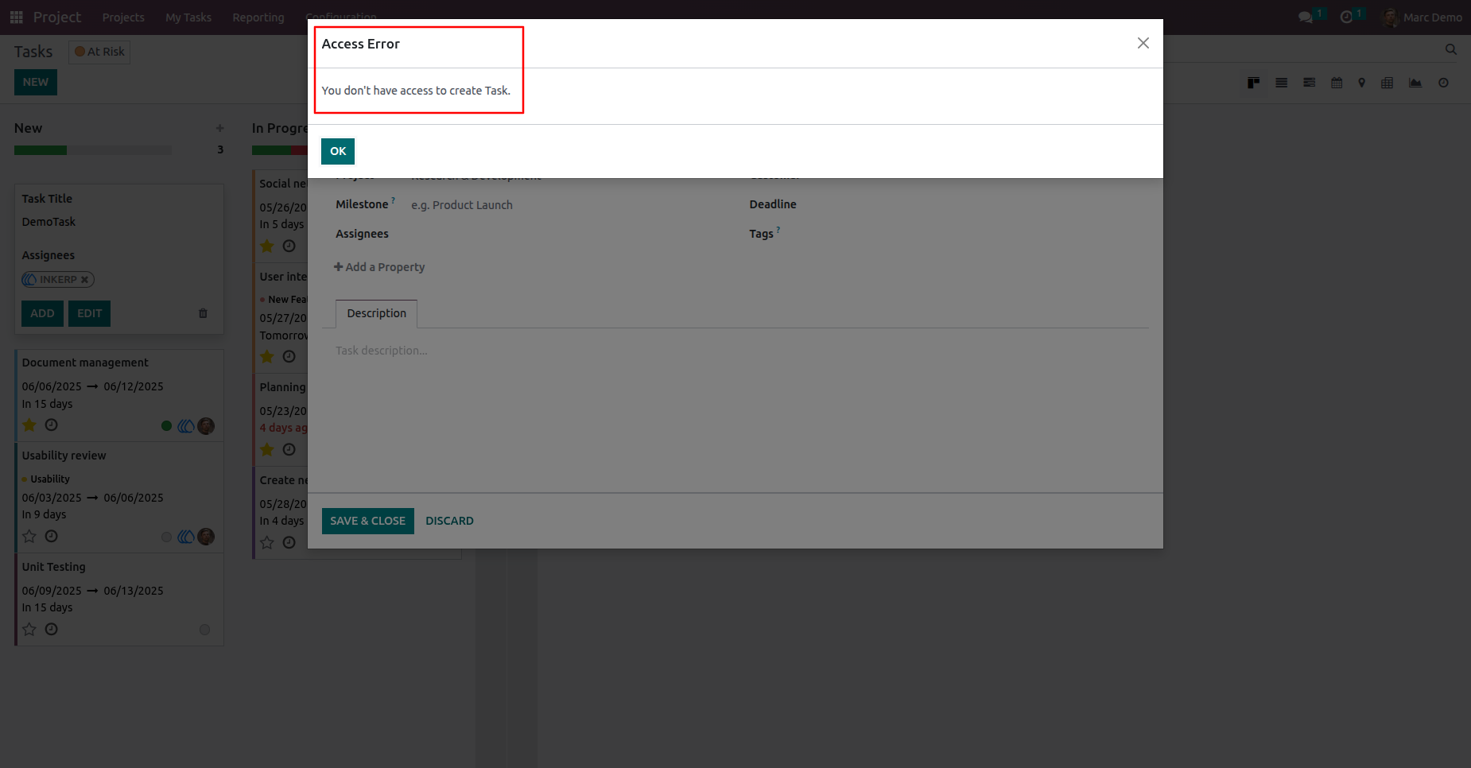Open the search magnifier icon
The width and height of the screenshot is (1471, 768).
click(x=1450, y=49)
